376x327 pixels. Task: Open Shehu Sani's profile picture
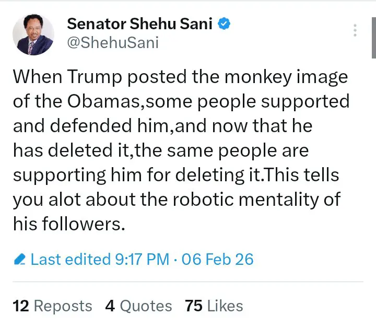pyautogui.click(x=33, y=34)
